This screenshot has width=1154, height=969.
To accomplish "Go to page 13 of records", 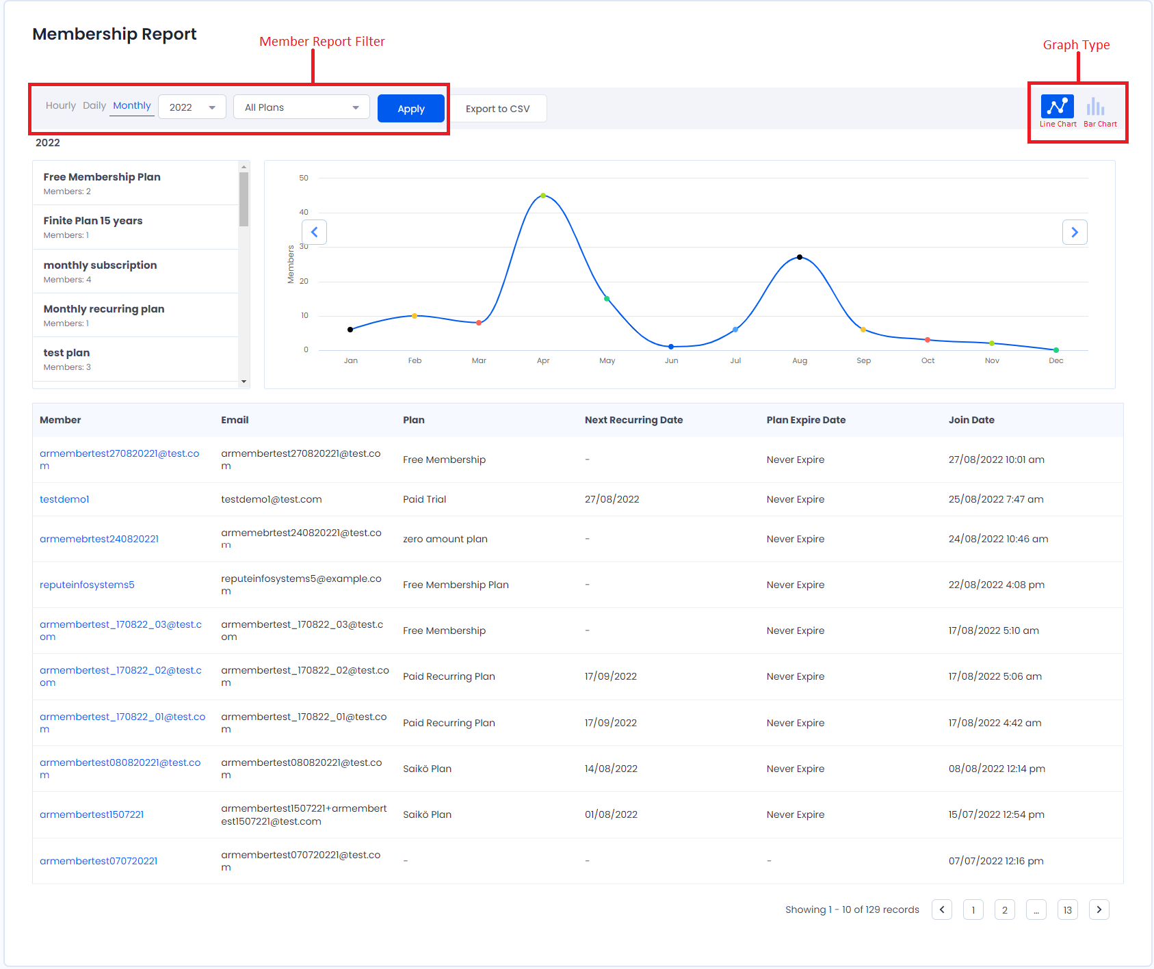I will point(1068,910).
